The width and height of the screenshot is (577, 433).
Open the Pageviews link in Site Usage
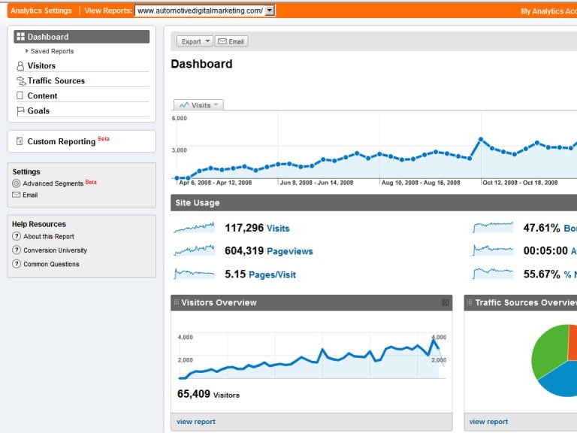point(289,252)
